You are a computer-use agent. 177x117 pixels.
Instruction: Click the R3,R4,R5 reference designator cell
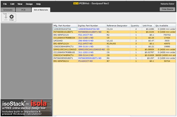pyautogui.click(x=118, y=44)
